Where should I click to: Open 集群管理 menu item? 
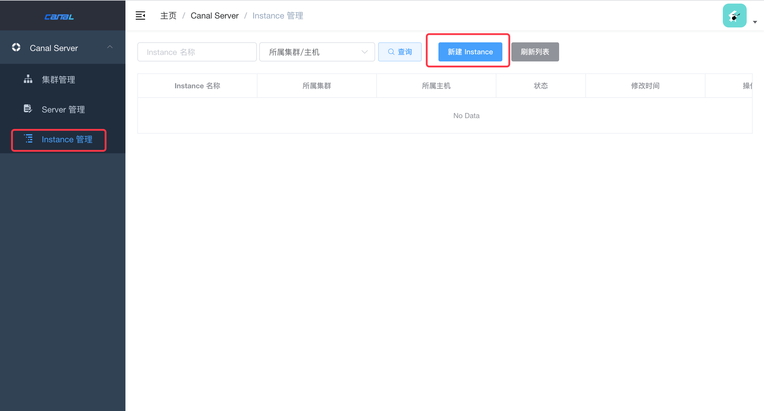point(59,80)
